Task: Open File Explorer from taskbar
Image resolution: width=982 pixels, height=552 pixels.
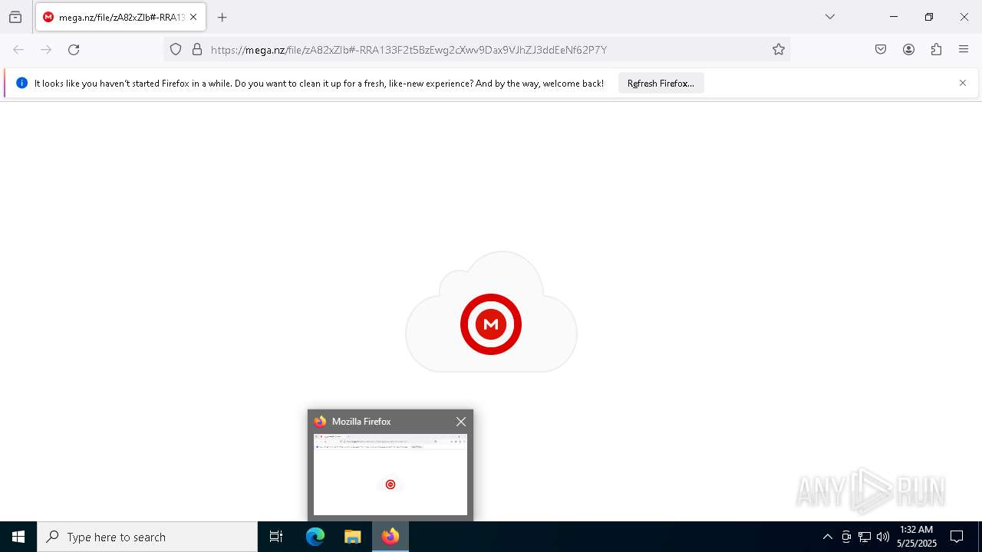Action: pos(353,537)
